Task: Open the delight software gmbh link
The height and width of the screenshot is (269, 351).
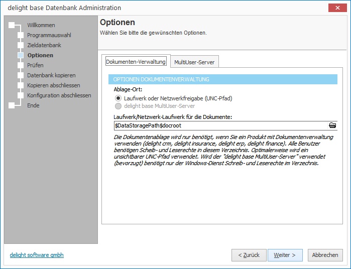Action: 37,255
